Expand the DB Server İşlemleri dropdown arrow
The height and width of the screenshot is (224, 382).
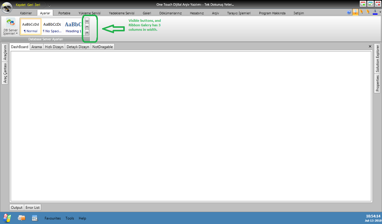[x=17, y=34]
